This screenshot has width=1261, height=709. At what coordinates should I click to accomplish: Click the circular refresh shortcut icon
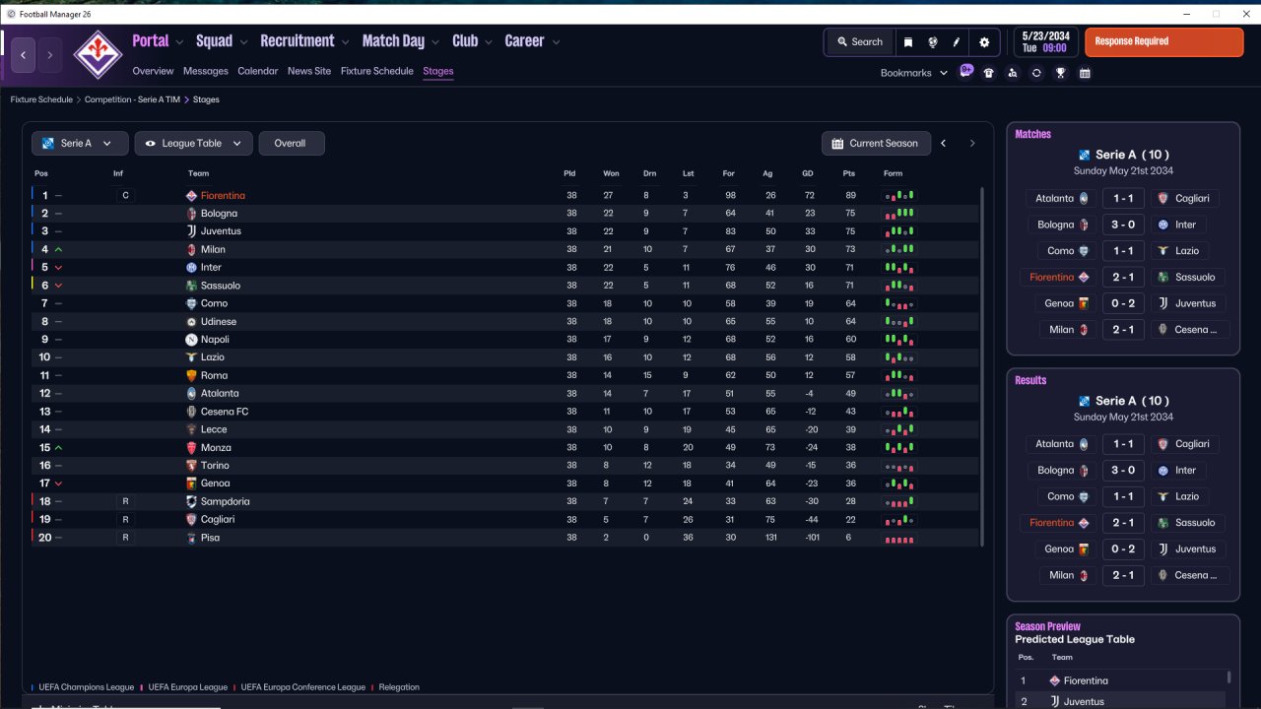[x=1036, y=73]
